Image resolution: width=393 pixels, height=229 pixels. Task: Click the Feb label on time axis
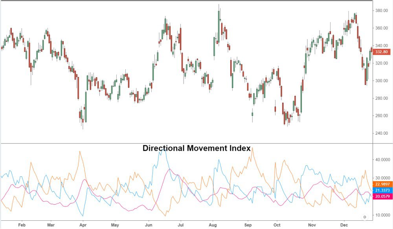point(22,225)
